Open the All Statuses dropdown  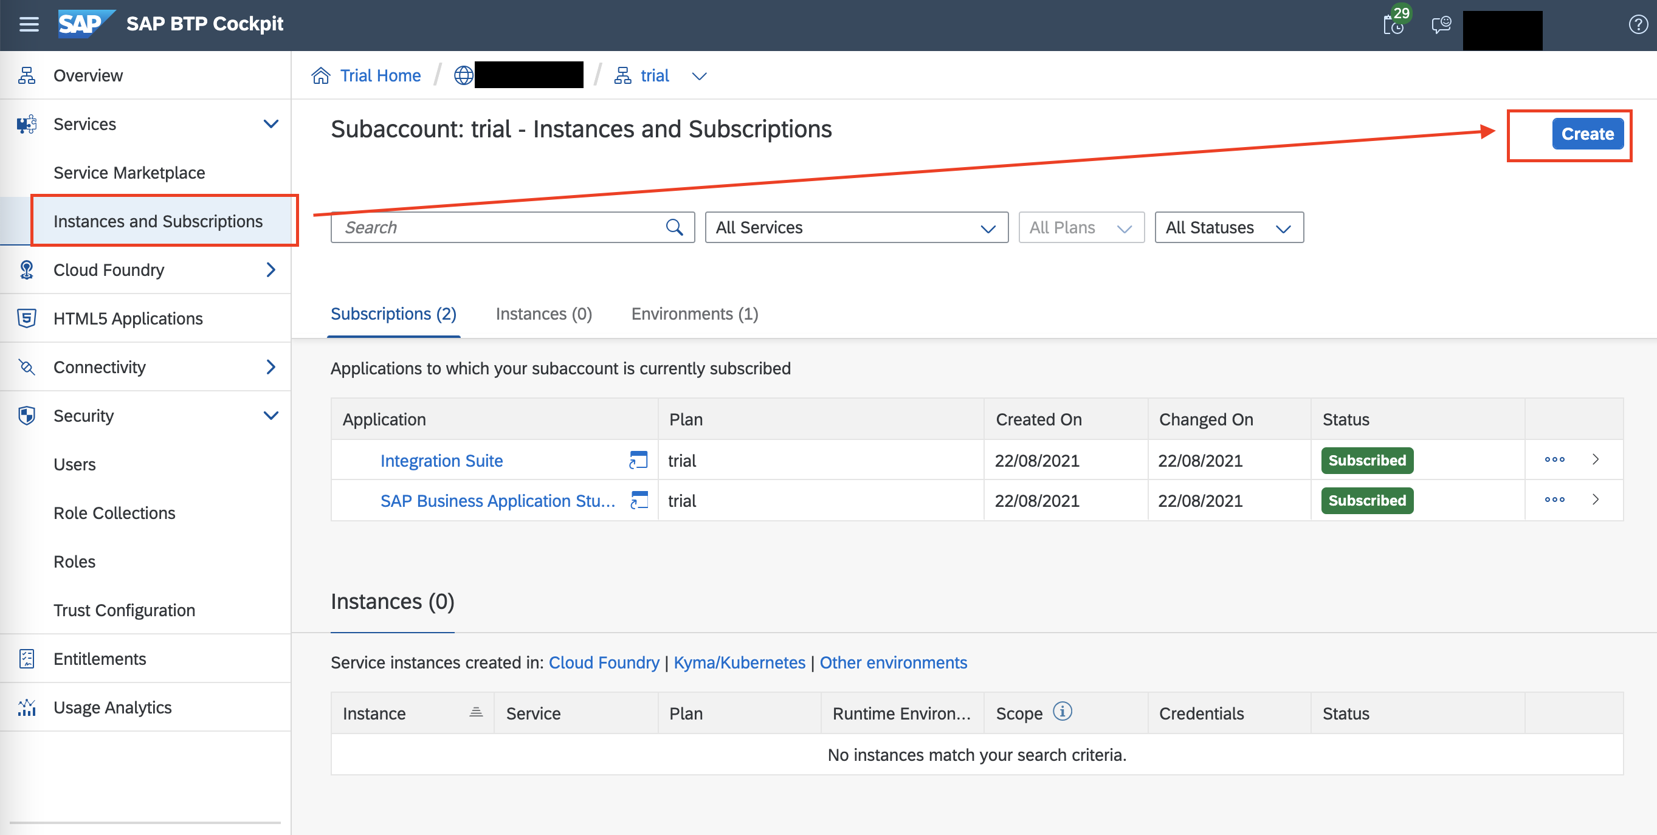[x=1228, y=227]
